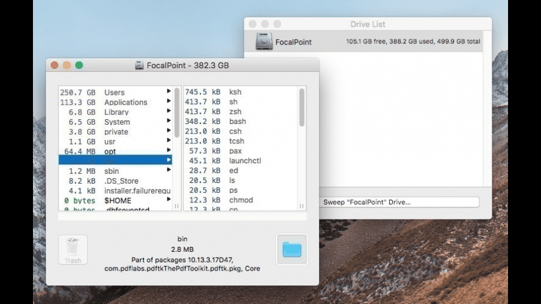The image size is (541, 304).
Task: Zoom the FocalPoint window with green button
Action: pos(79,65)
